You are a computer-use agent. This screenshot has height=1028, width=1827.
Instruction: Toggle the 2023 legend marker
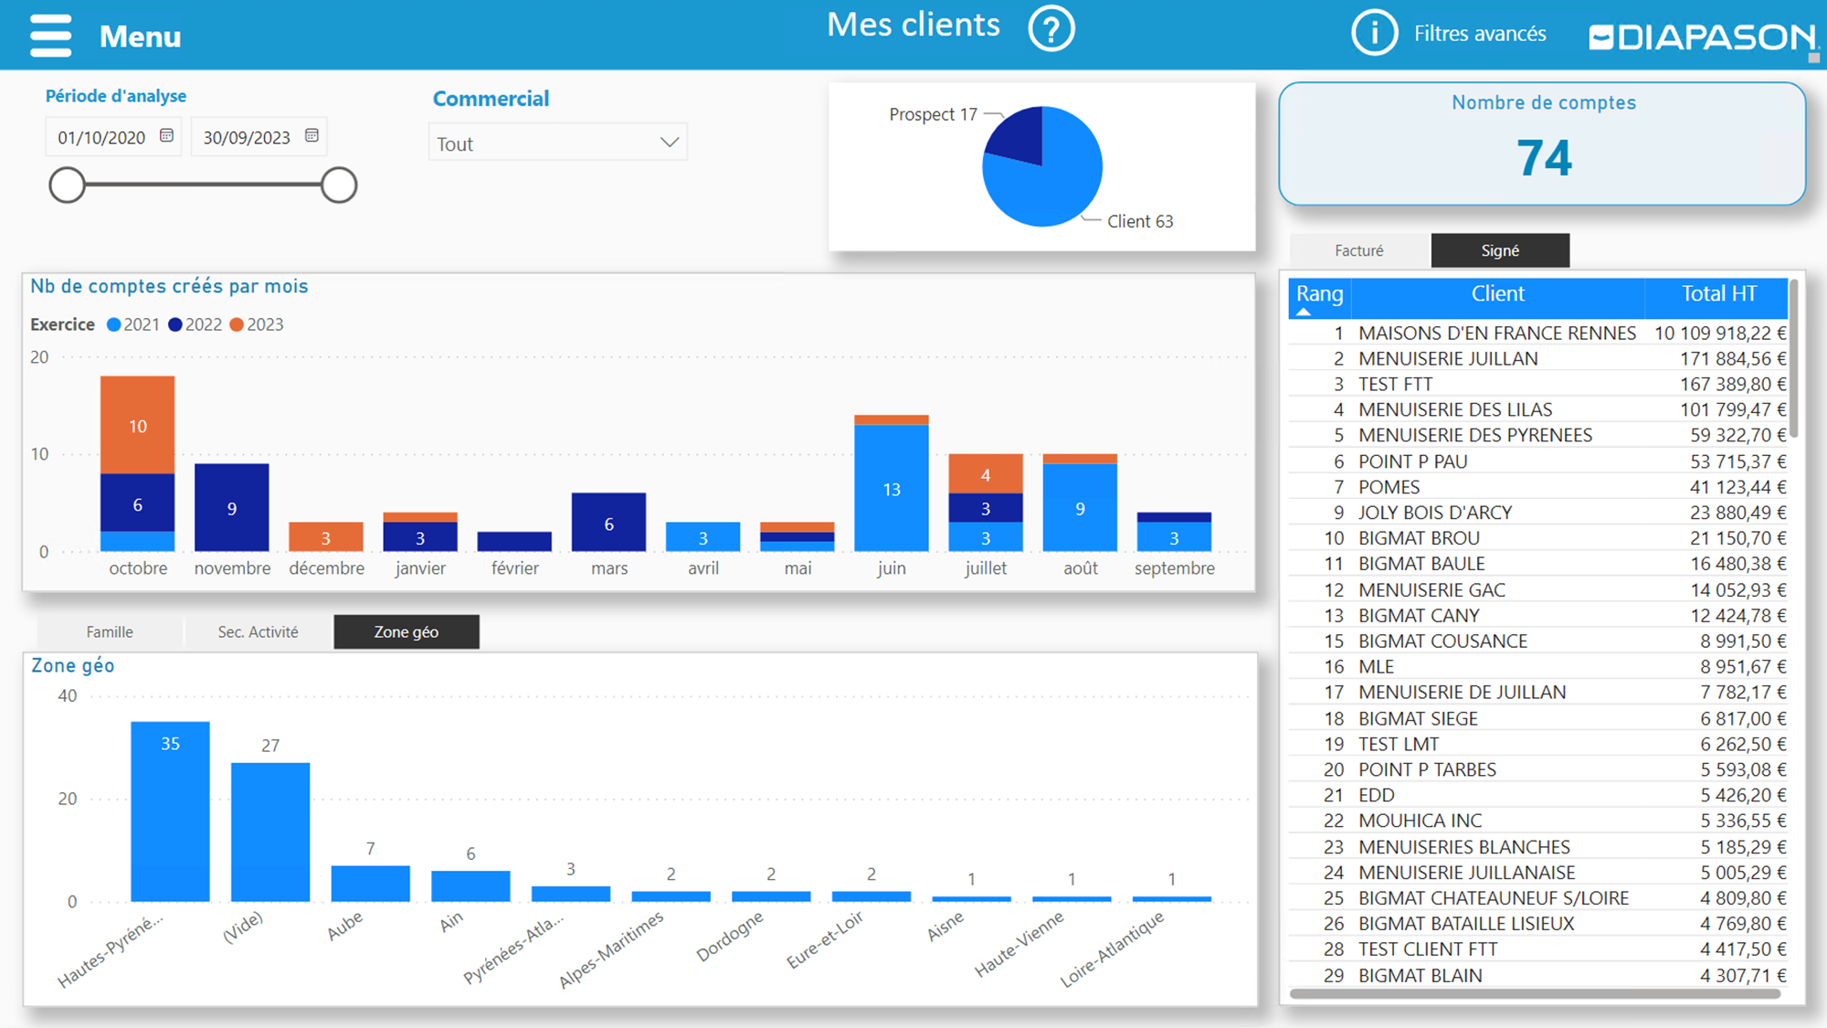pyautogui.click(x=237, y=324)
